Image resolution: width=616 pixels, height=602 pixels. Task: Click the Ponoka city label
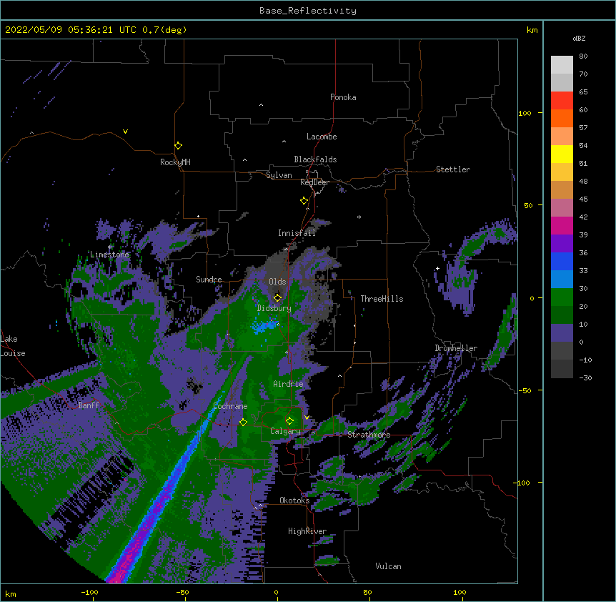coord(343,97)
